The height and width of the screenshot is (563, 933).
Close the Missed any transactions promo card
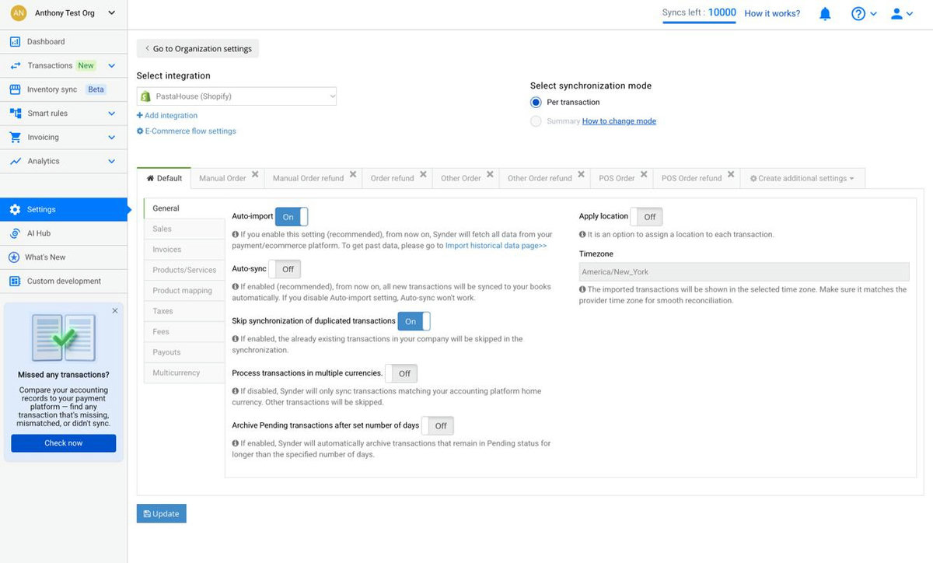[x=115, y=310]
